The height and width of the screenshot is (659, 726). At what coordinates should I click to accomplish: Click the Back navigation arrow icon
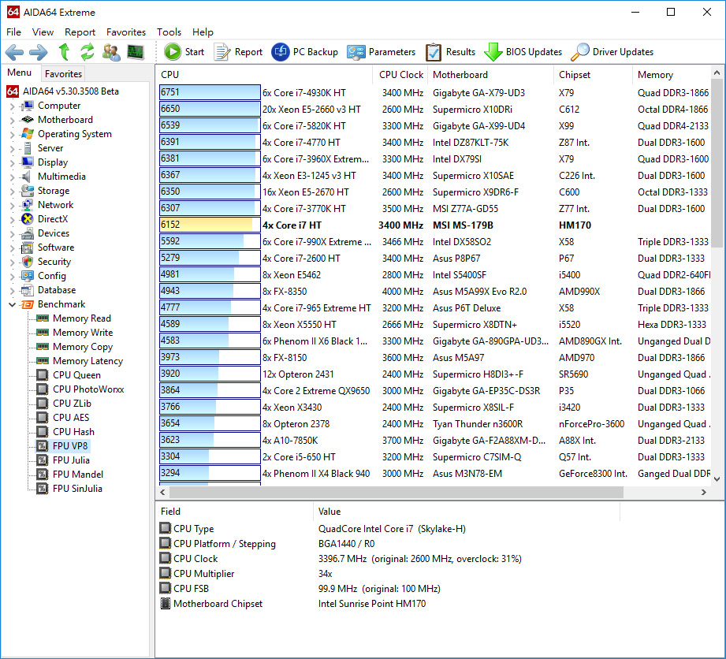[x=14, y=52]
